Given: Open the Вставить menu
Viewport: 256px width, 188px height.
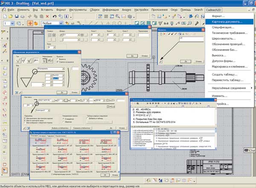Looking at the screenshot, I should (47, 10).
